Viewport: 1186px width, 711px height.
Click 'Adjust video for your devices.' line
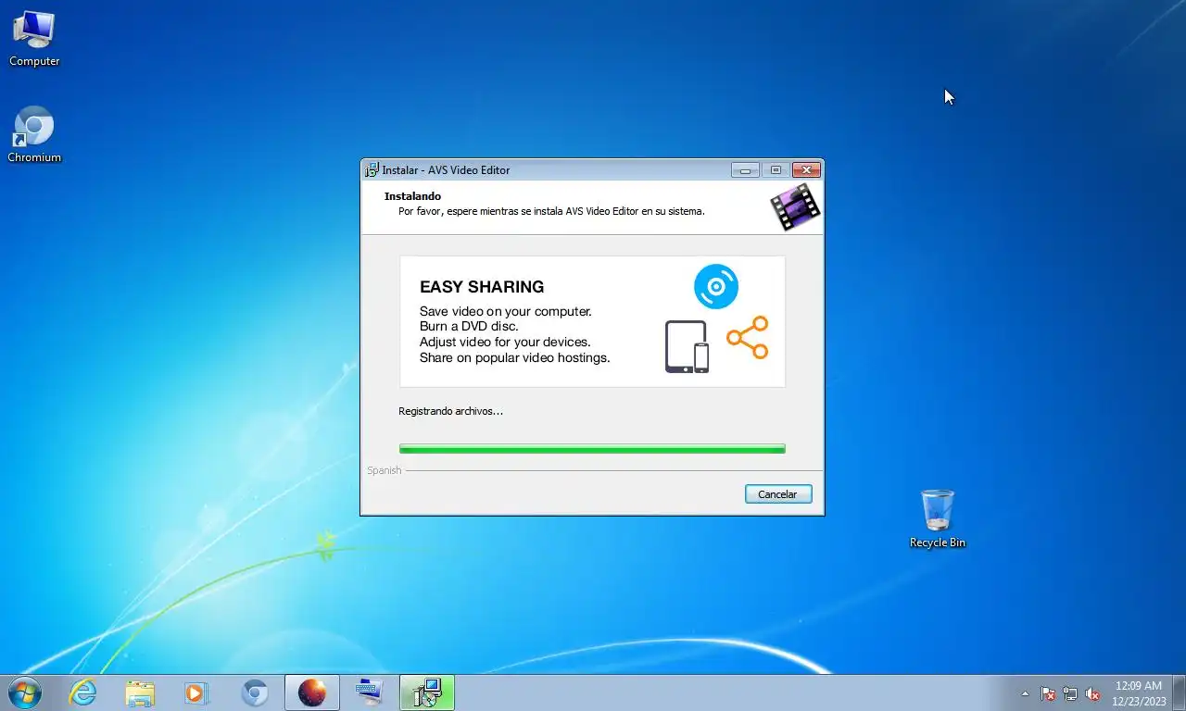[505, 342]
